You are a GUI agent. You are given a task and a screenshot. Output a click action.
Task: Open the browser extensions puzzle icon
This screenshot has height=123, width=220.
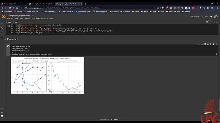pos(200,8)
